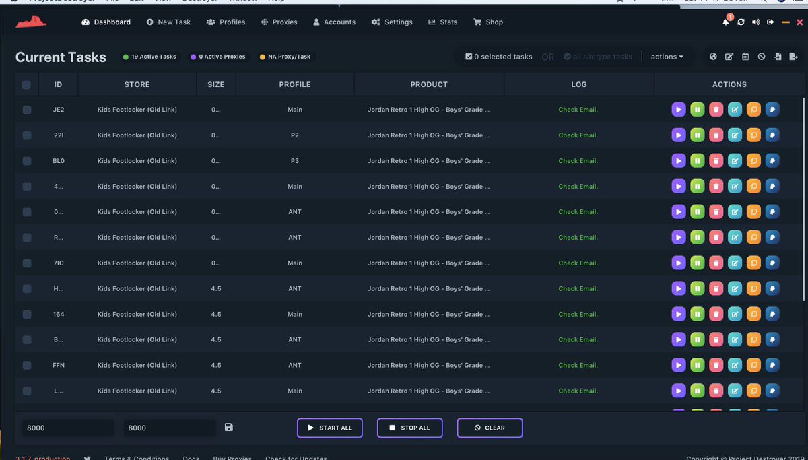Duplicate task JE2 with orange copy icon
Viewport: 808px width, 460px height.
[x=754, y=109]
